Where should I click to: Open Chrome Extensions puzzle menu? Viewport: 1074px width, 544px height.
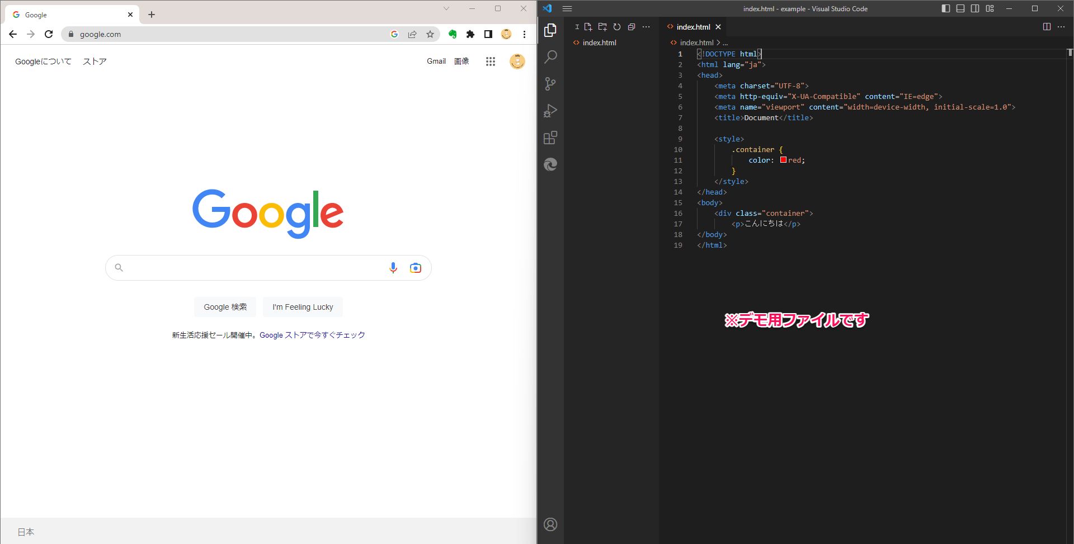[x=470, y=34]
